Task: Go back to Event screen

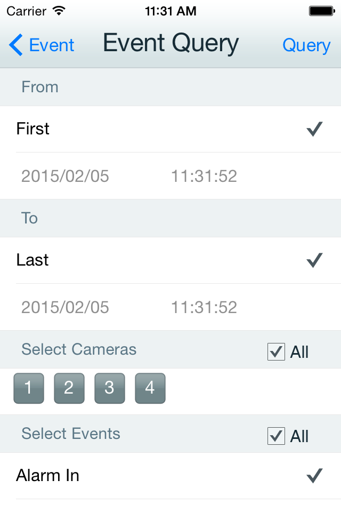Action: point(42,45)
